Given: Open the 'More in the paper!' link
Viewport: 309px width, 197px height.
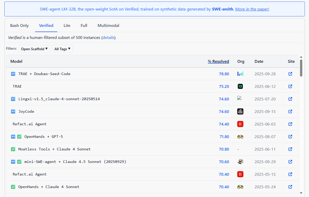Looking at the screenshot, I should pyautogui.click(x=252, y=9).
